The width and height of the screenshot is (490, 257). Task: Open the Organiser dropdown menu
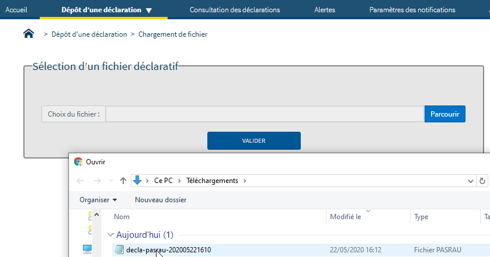98,200
